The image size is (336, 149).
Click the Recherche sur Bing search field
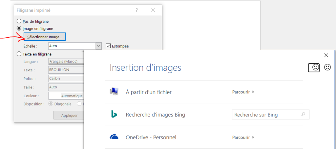271,115
